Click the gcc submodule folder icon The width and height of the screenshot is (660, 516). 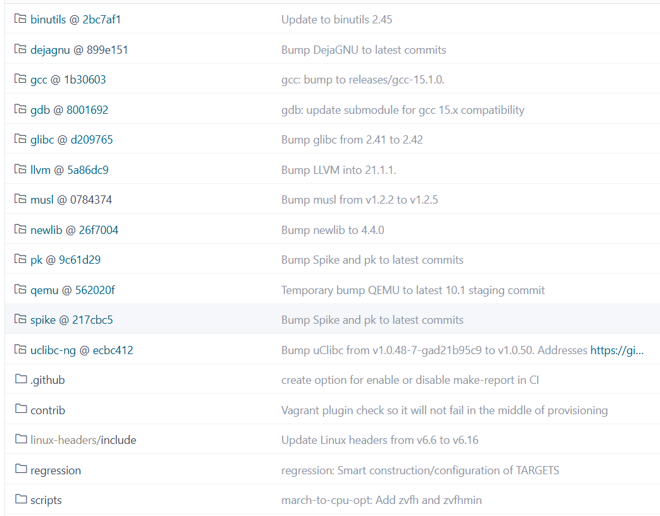(x=20, y=78)
